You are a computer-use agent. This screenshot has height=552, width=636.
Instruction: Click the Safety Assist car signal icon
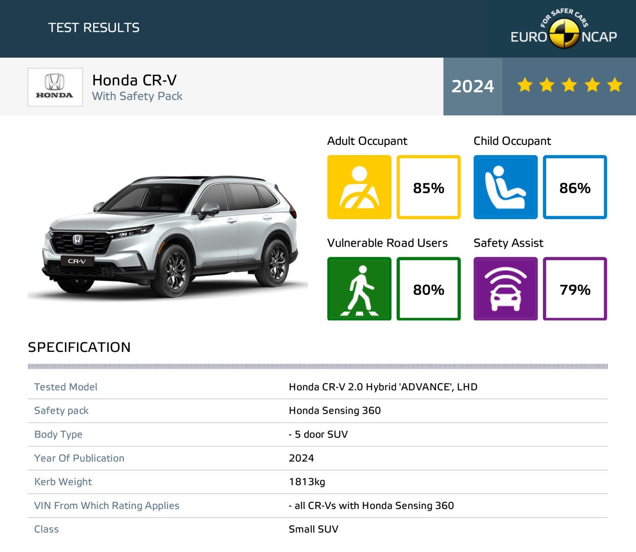[505, 288]
